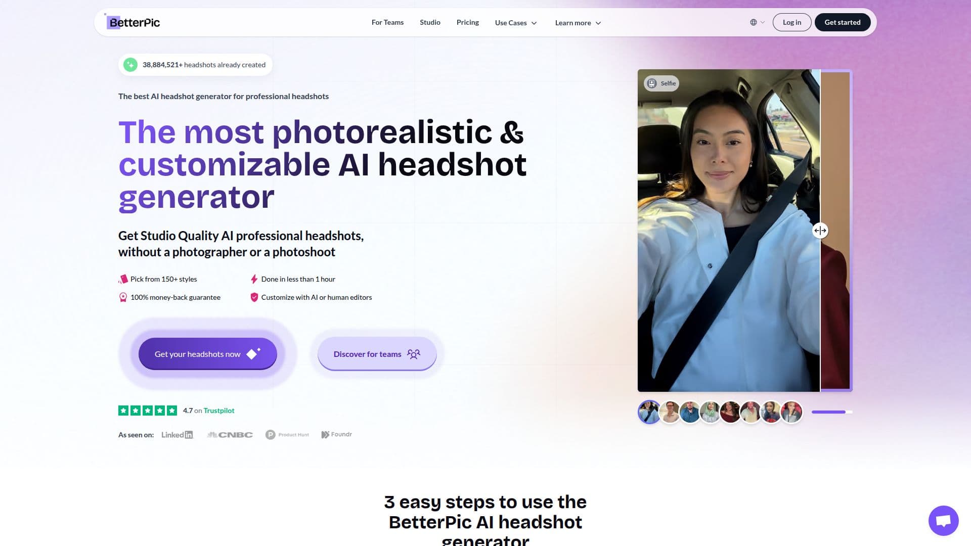
Task: Click the '38,884,521+ headshots already created' text
Action: pos(204,65)
